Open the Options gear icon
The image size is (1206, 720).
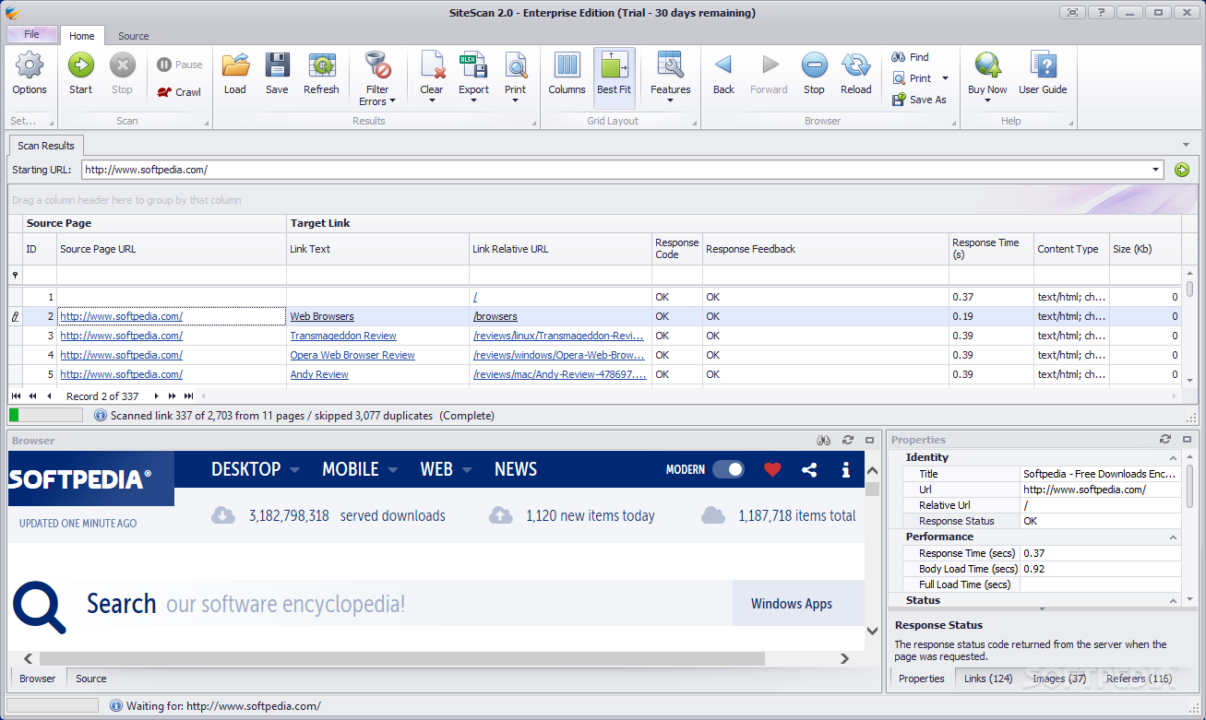click(x=30, y=74)
